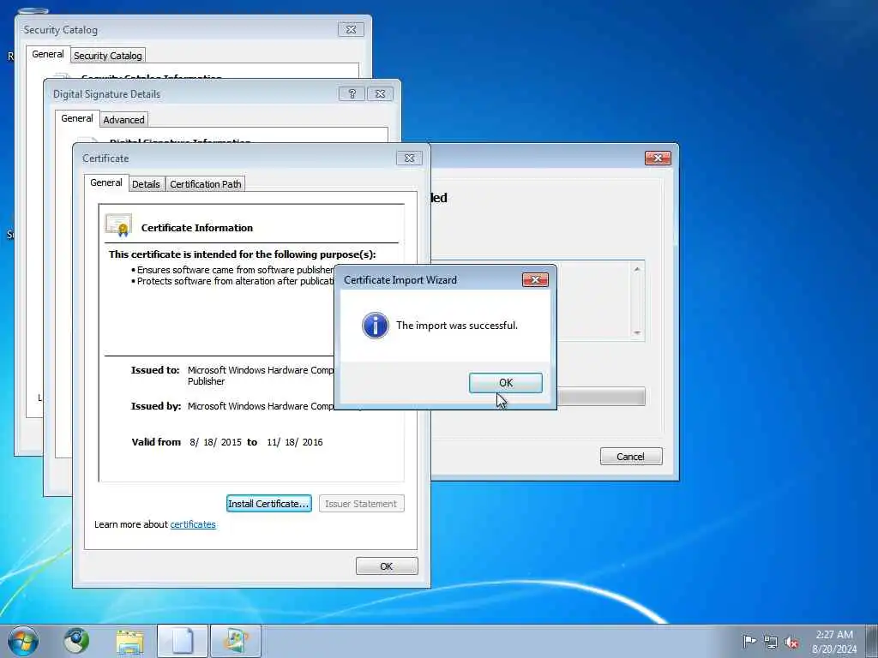The height and width of the screenshot is (658, 878).
Task: Close the Security Catalog window
Action: (x=351, y=30)
